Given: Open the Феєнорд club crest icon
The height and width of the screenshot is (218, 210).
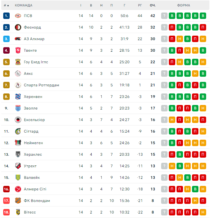Looking at the screenshot, I should [18, 27].
